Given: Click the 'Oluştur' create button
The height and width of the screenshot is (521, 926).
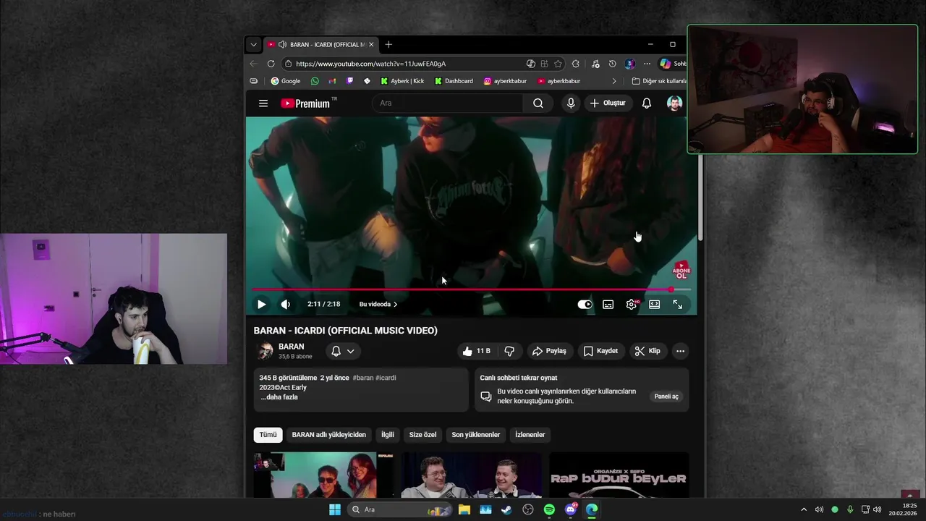Looking at the screenshot, I should pyautogui.click(x=608, y=103).
